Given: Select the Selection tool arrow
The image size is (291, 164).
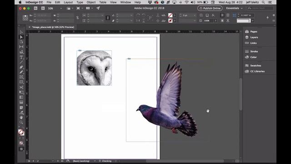Looking at the screenshot, I should click(21, 32).
